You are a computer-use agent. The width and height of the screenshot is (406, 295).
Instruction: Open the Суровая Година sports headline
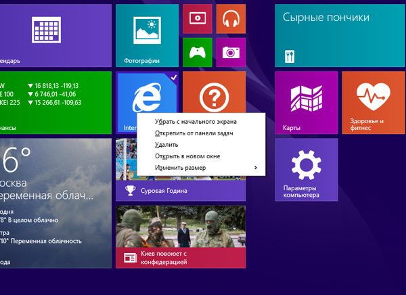click(164, 191)
